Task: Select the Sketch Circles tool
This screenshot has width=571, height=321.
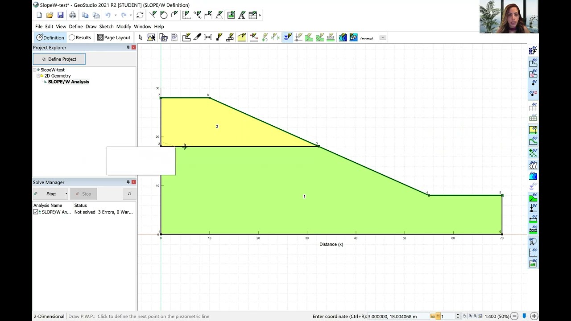Action: [x=164, y=15]
